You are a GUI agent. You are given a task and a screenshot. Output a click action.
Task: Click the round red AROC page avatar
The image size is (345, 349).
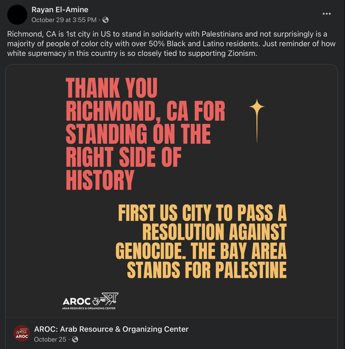(x=22, y=333)
